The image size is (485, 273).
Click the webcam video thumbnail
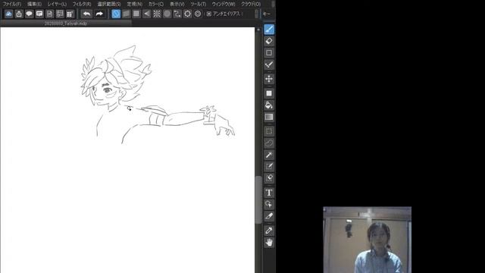pos(367,240)
